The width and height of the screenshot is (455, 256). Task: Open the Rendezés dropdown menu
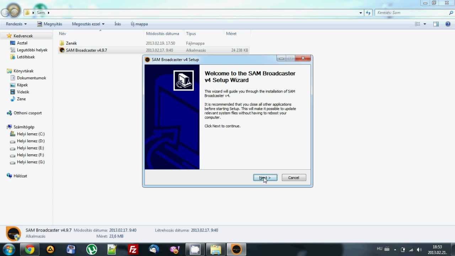[x=16, y=24]
